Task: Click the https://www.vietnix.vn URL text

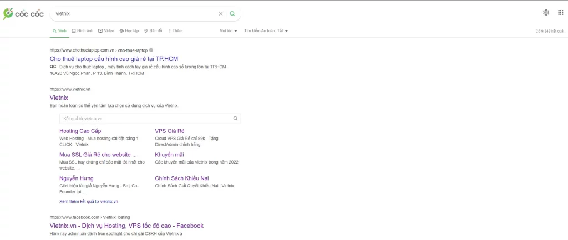Action: tap(70, 89)
